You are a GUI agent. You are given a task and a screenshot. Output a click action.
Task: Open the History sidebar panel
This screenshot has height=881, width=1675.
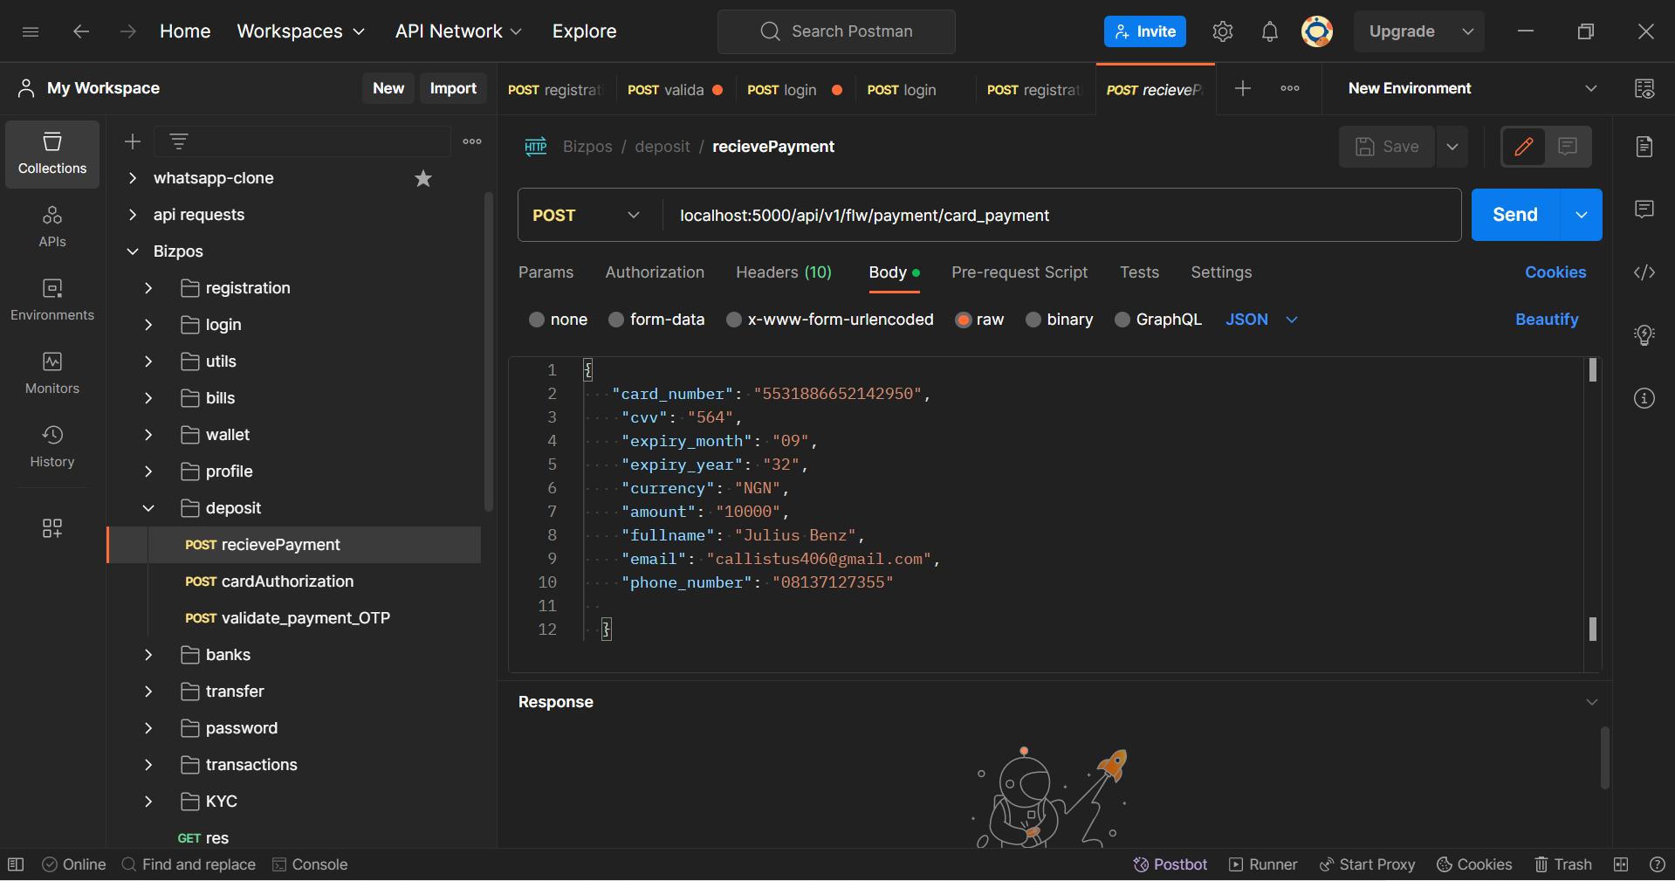52,446
